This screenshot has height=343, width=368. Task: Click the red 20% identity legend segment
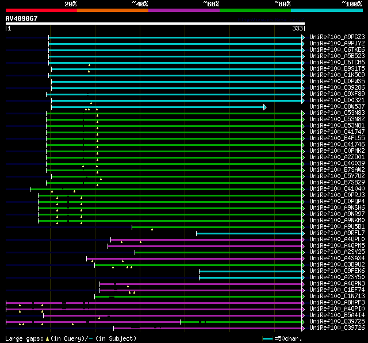(x=41, y=10)
